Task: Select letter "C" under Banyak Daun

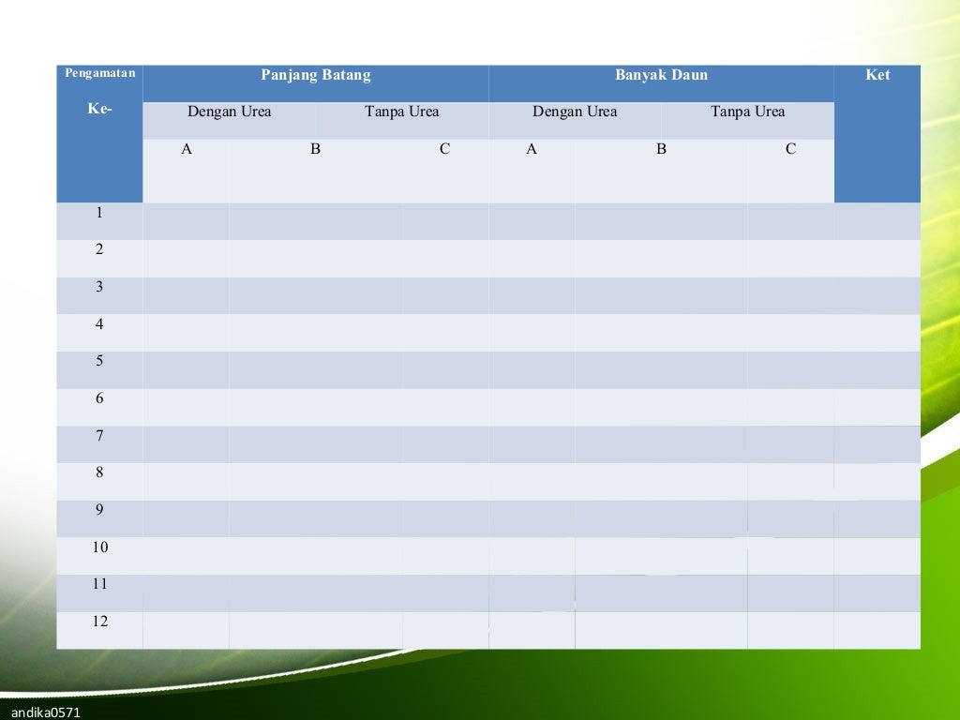Action: point(791,149)
